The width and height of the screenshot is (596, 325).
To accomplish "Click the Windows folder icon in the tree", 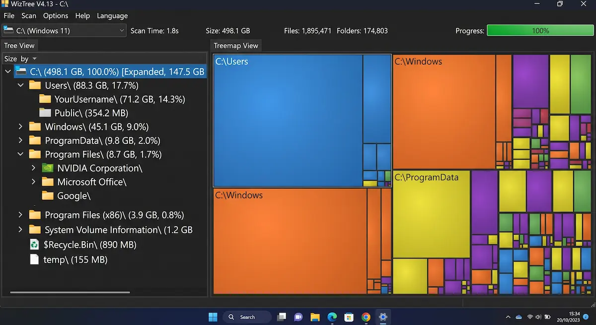I will tap(35, 127).
